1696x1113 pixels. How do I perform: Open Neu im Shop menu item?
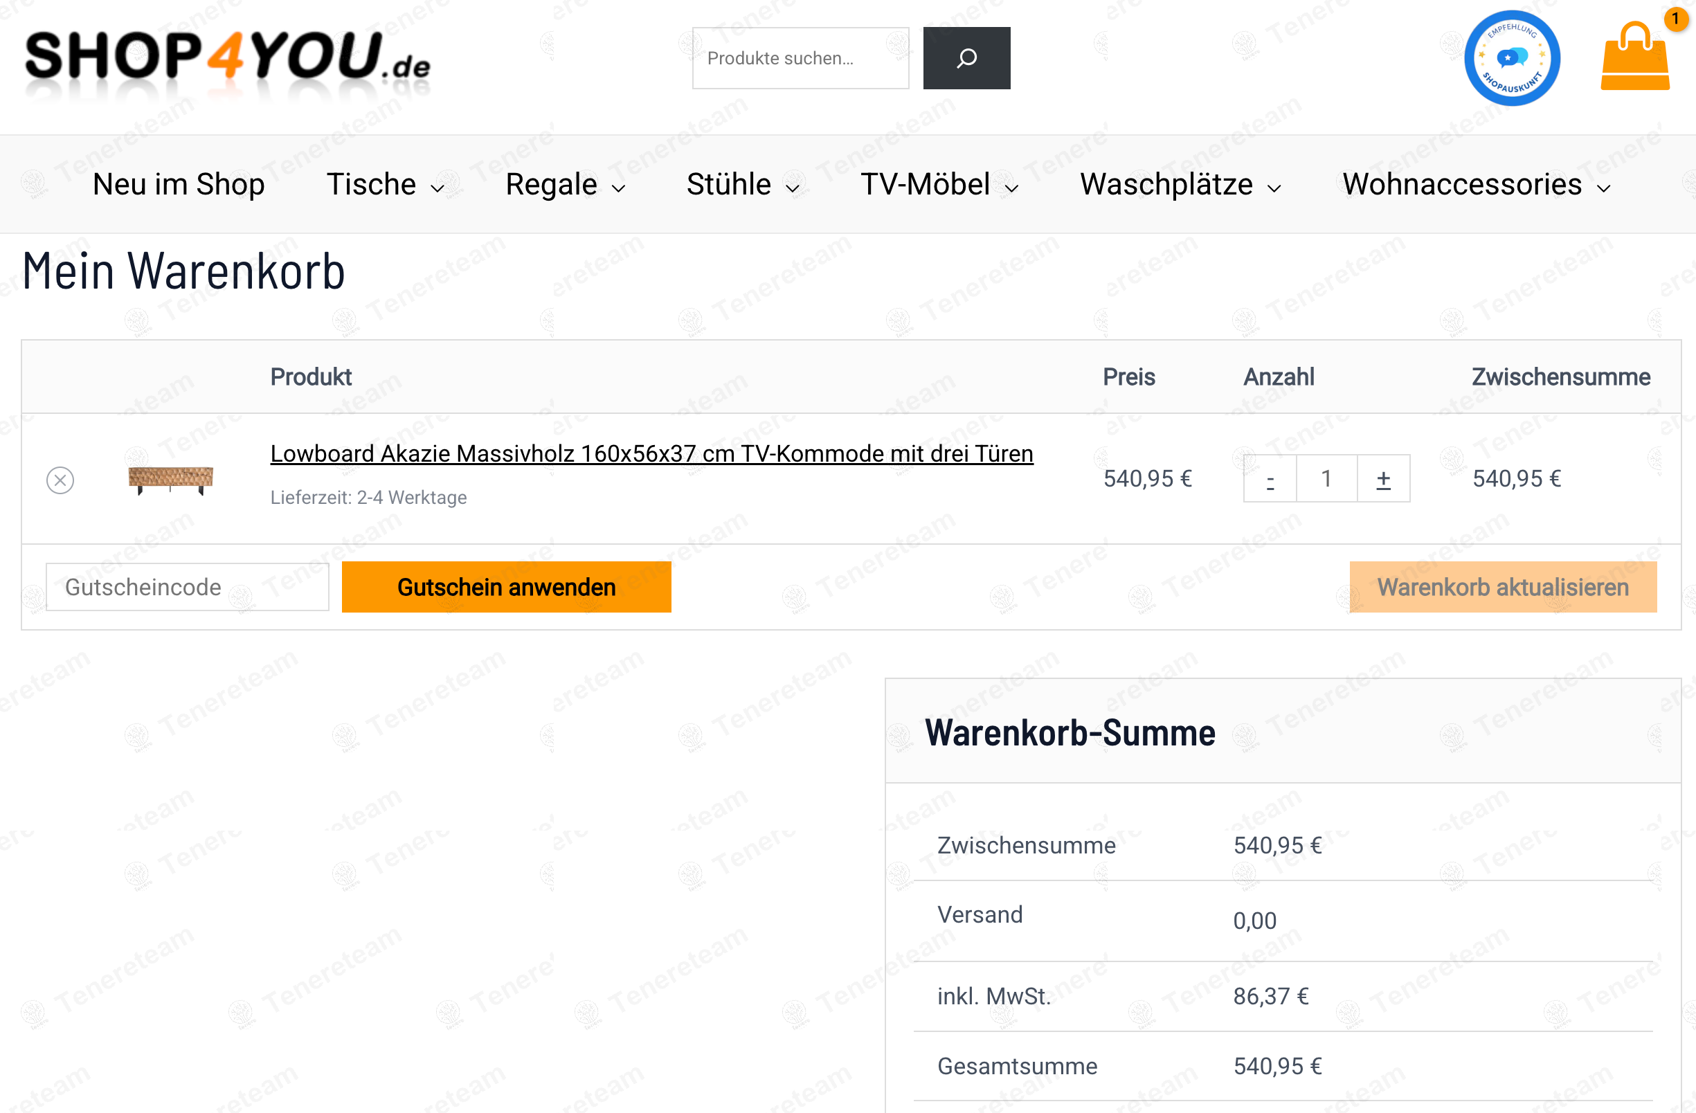click(178, 185)
